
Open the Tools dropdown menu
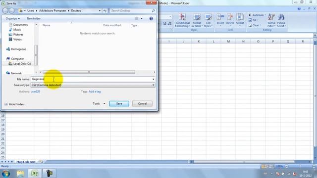point(99,103)
